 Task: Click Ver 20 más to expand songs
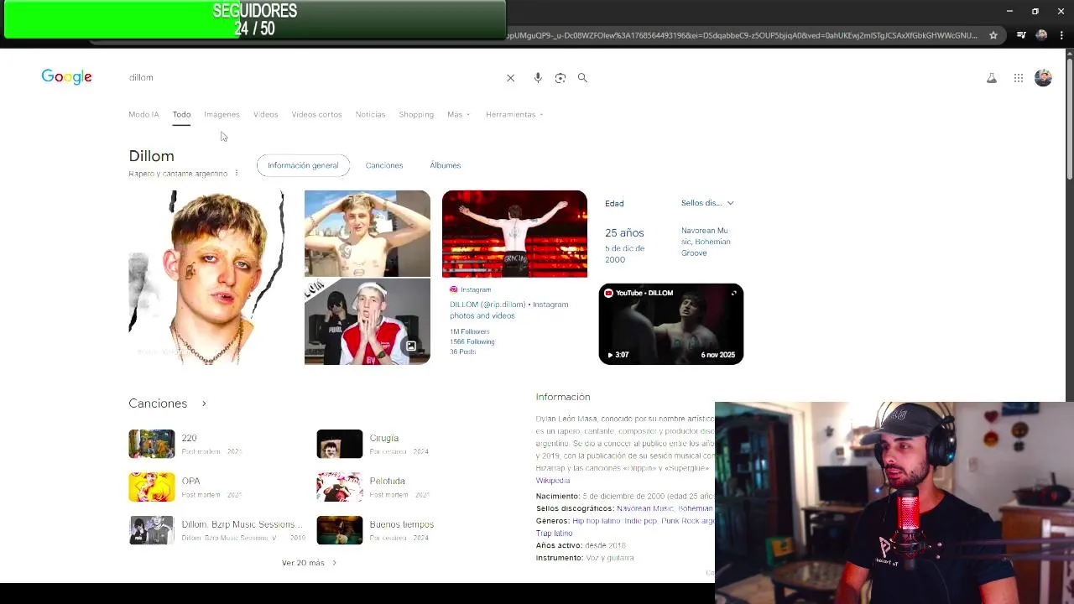tap(309, 563)
